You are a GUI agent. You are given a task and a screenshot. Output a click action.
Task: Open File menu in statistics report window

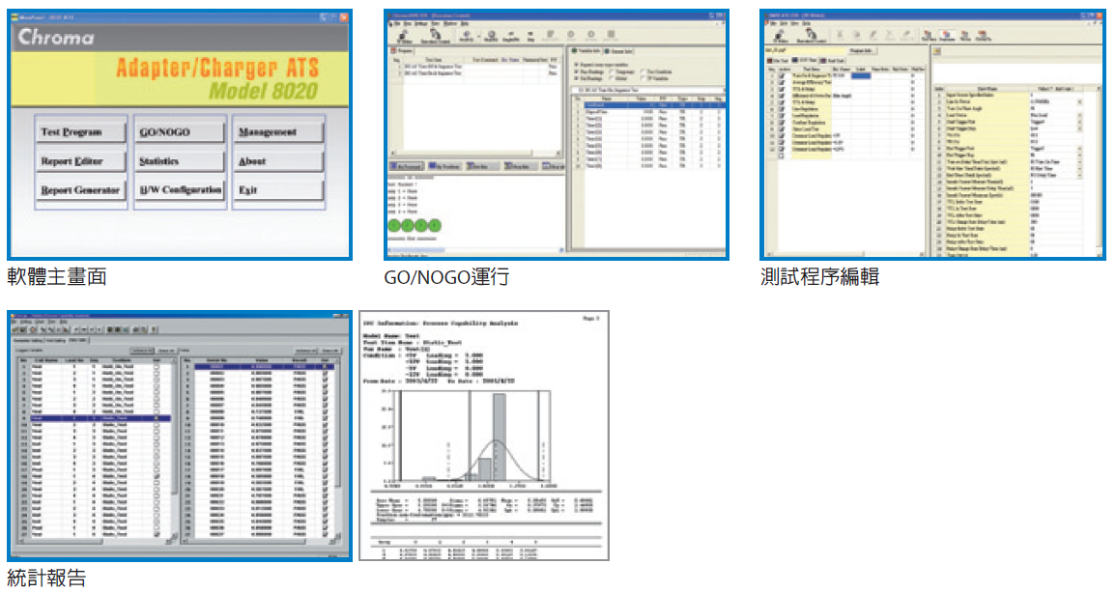14,322
